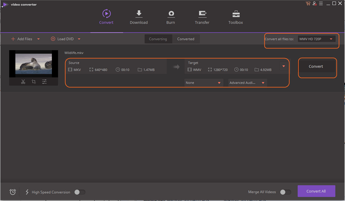Click the purple Convert All button
Screen dimensions: 345x201
[316, 191]
